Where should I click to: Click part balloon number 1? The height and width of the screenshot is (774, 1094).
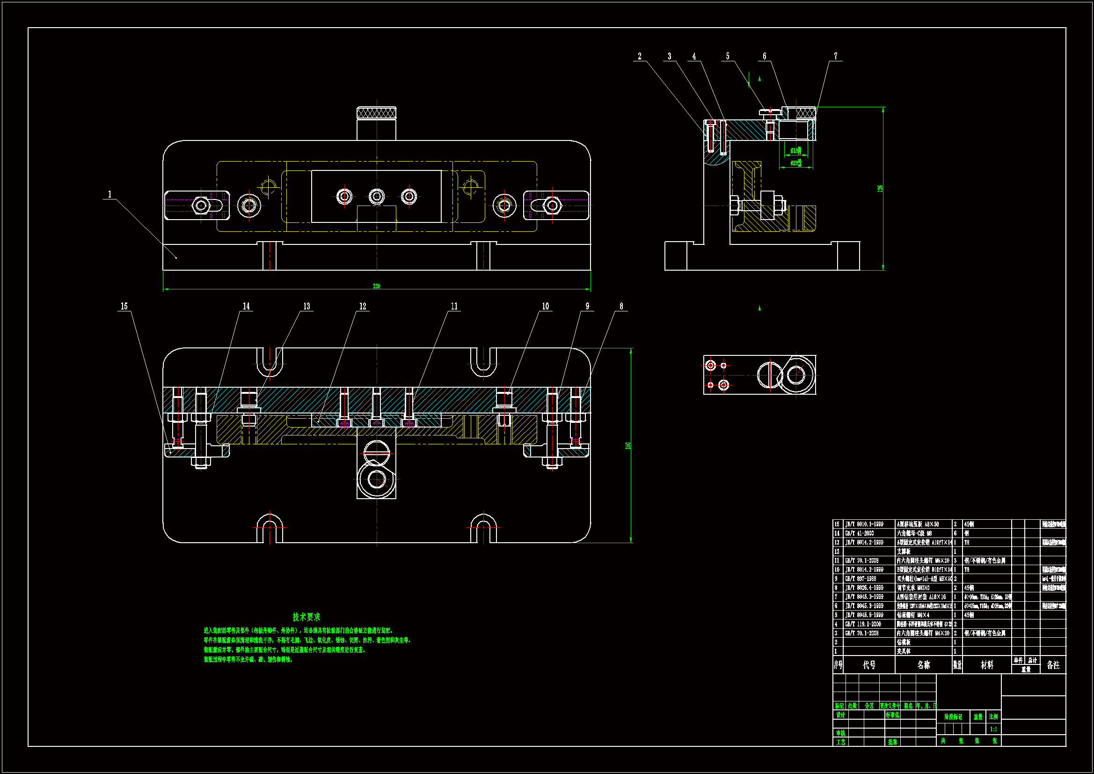(x=109, y=194)
